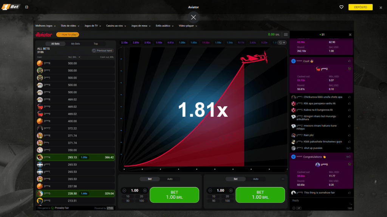The height and width of the screenshot is (217, 387).
Task: Like the 'mwoors irinani' chat message
Action: click(350, 126)
